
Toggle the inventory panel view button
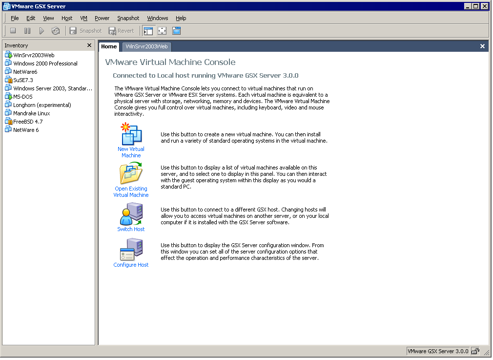pos(148,31)
